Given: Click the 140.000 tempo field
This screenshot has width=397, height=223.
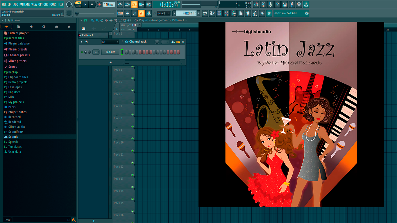Looking at the screenshot, I should (109, 4).
